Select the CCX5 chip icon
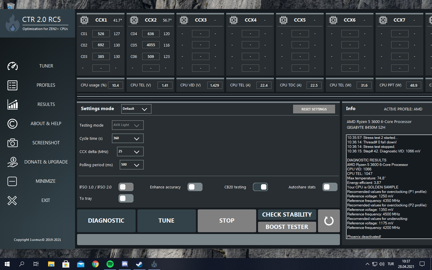The image size is (432, 270). [x=283, y=20]
